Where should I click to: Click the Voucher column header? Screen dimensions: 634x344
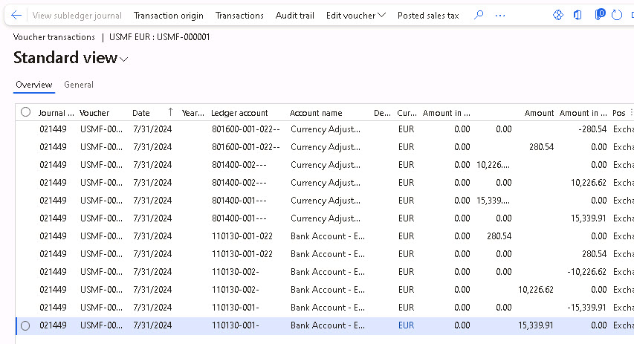[94, 113]
